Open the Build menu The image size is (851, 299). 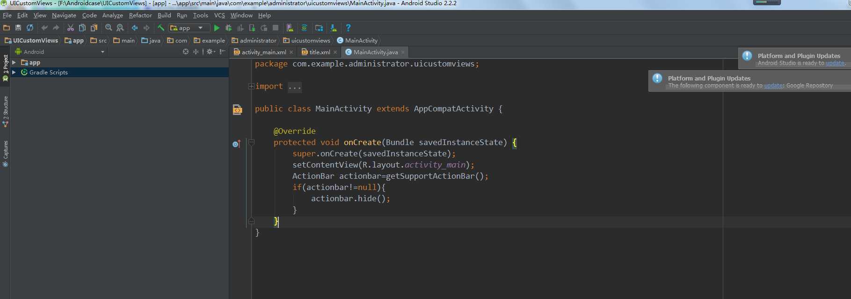[164, 15]
